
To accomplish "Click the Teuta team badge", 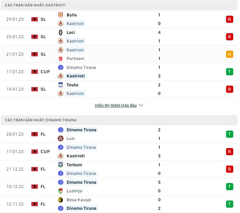I will tap(61, 85).
